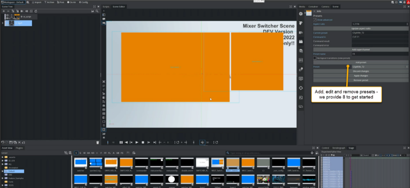This screenshot has height=188, width=410.
Task: Expand the selected blue container in Scene Tree
Action: [x=3, y=23]
